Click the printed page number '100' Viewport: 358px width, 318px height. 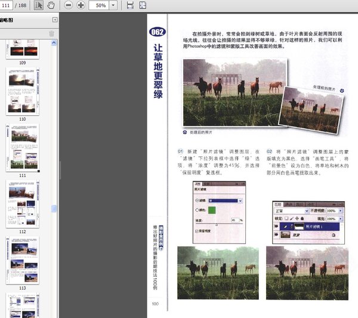[x=155, y=304]
